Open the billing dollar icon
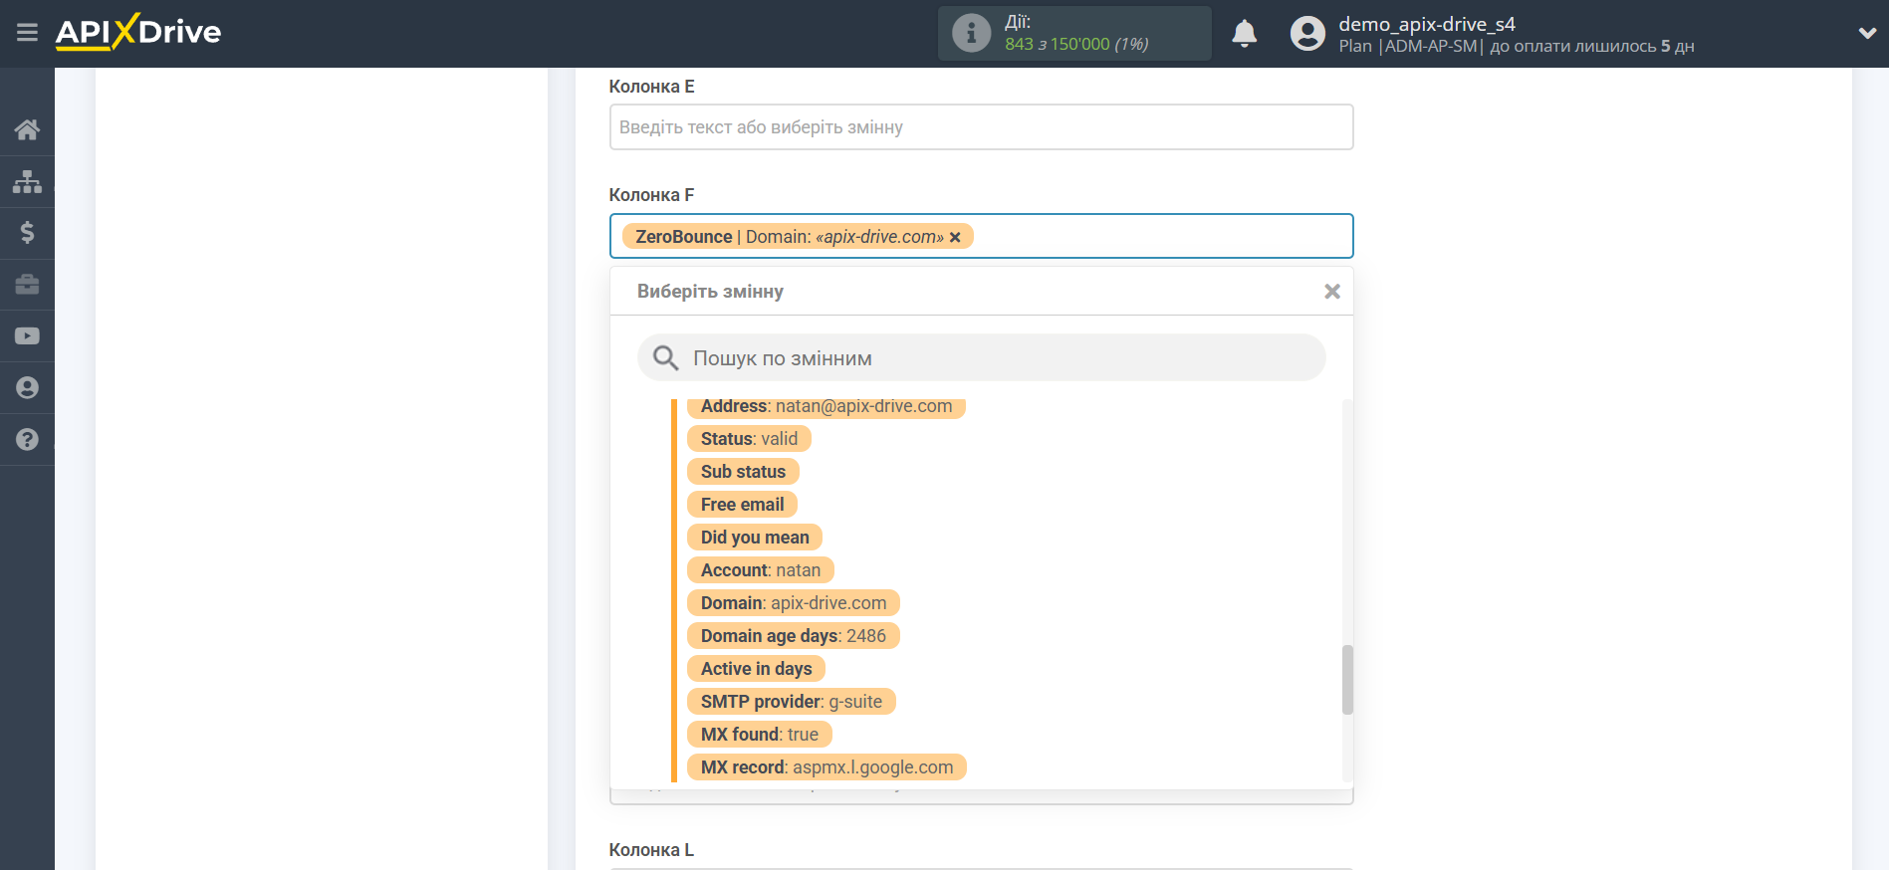Screen dimensions: 1889x870 tap(27, 233)
